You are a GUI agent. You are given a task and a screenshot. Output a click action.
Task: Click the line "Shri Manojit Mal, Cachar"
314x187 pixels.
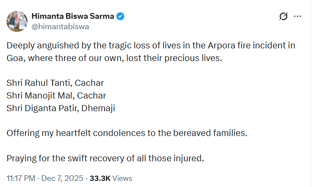point(56,95)
